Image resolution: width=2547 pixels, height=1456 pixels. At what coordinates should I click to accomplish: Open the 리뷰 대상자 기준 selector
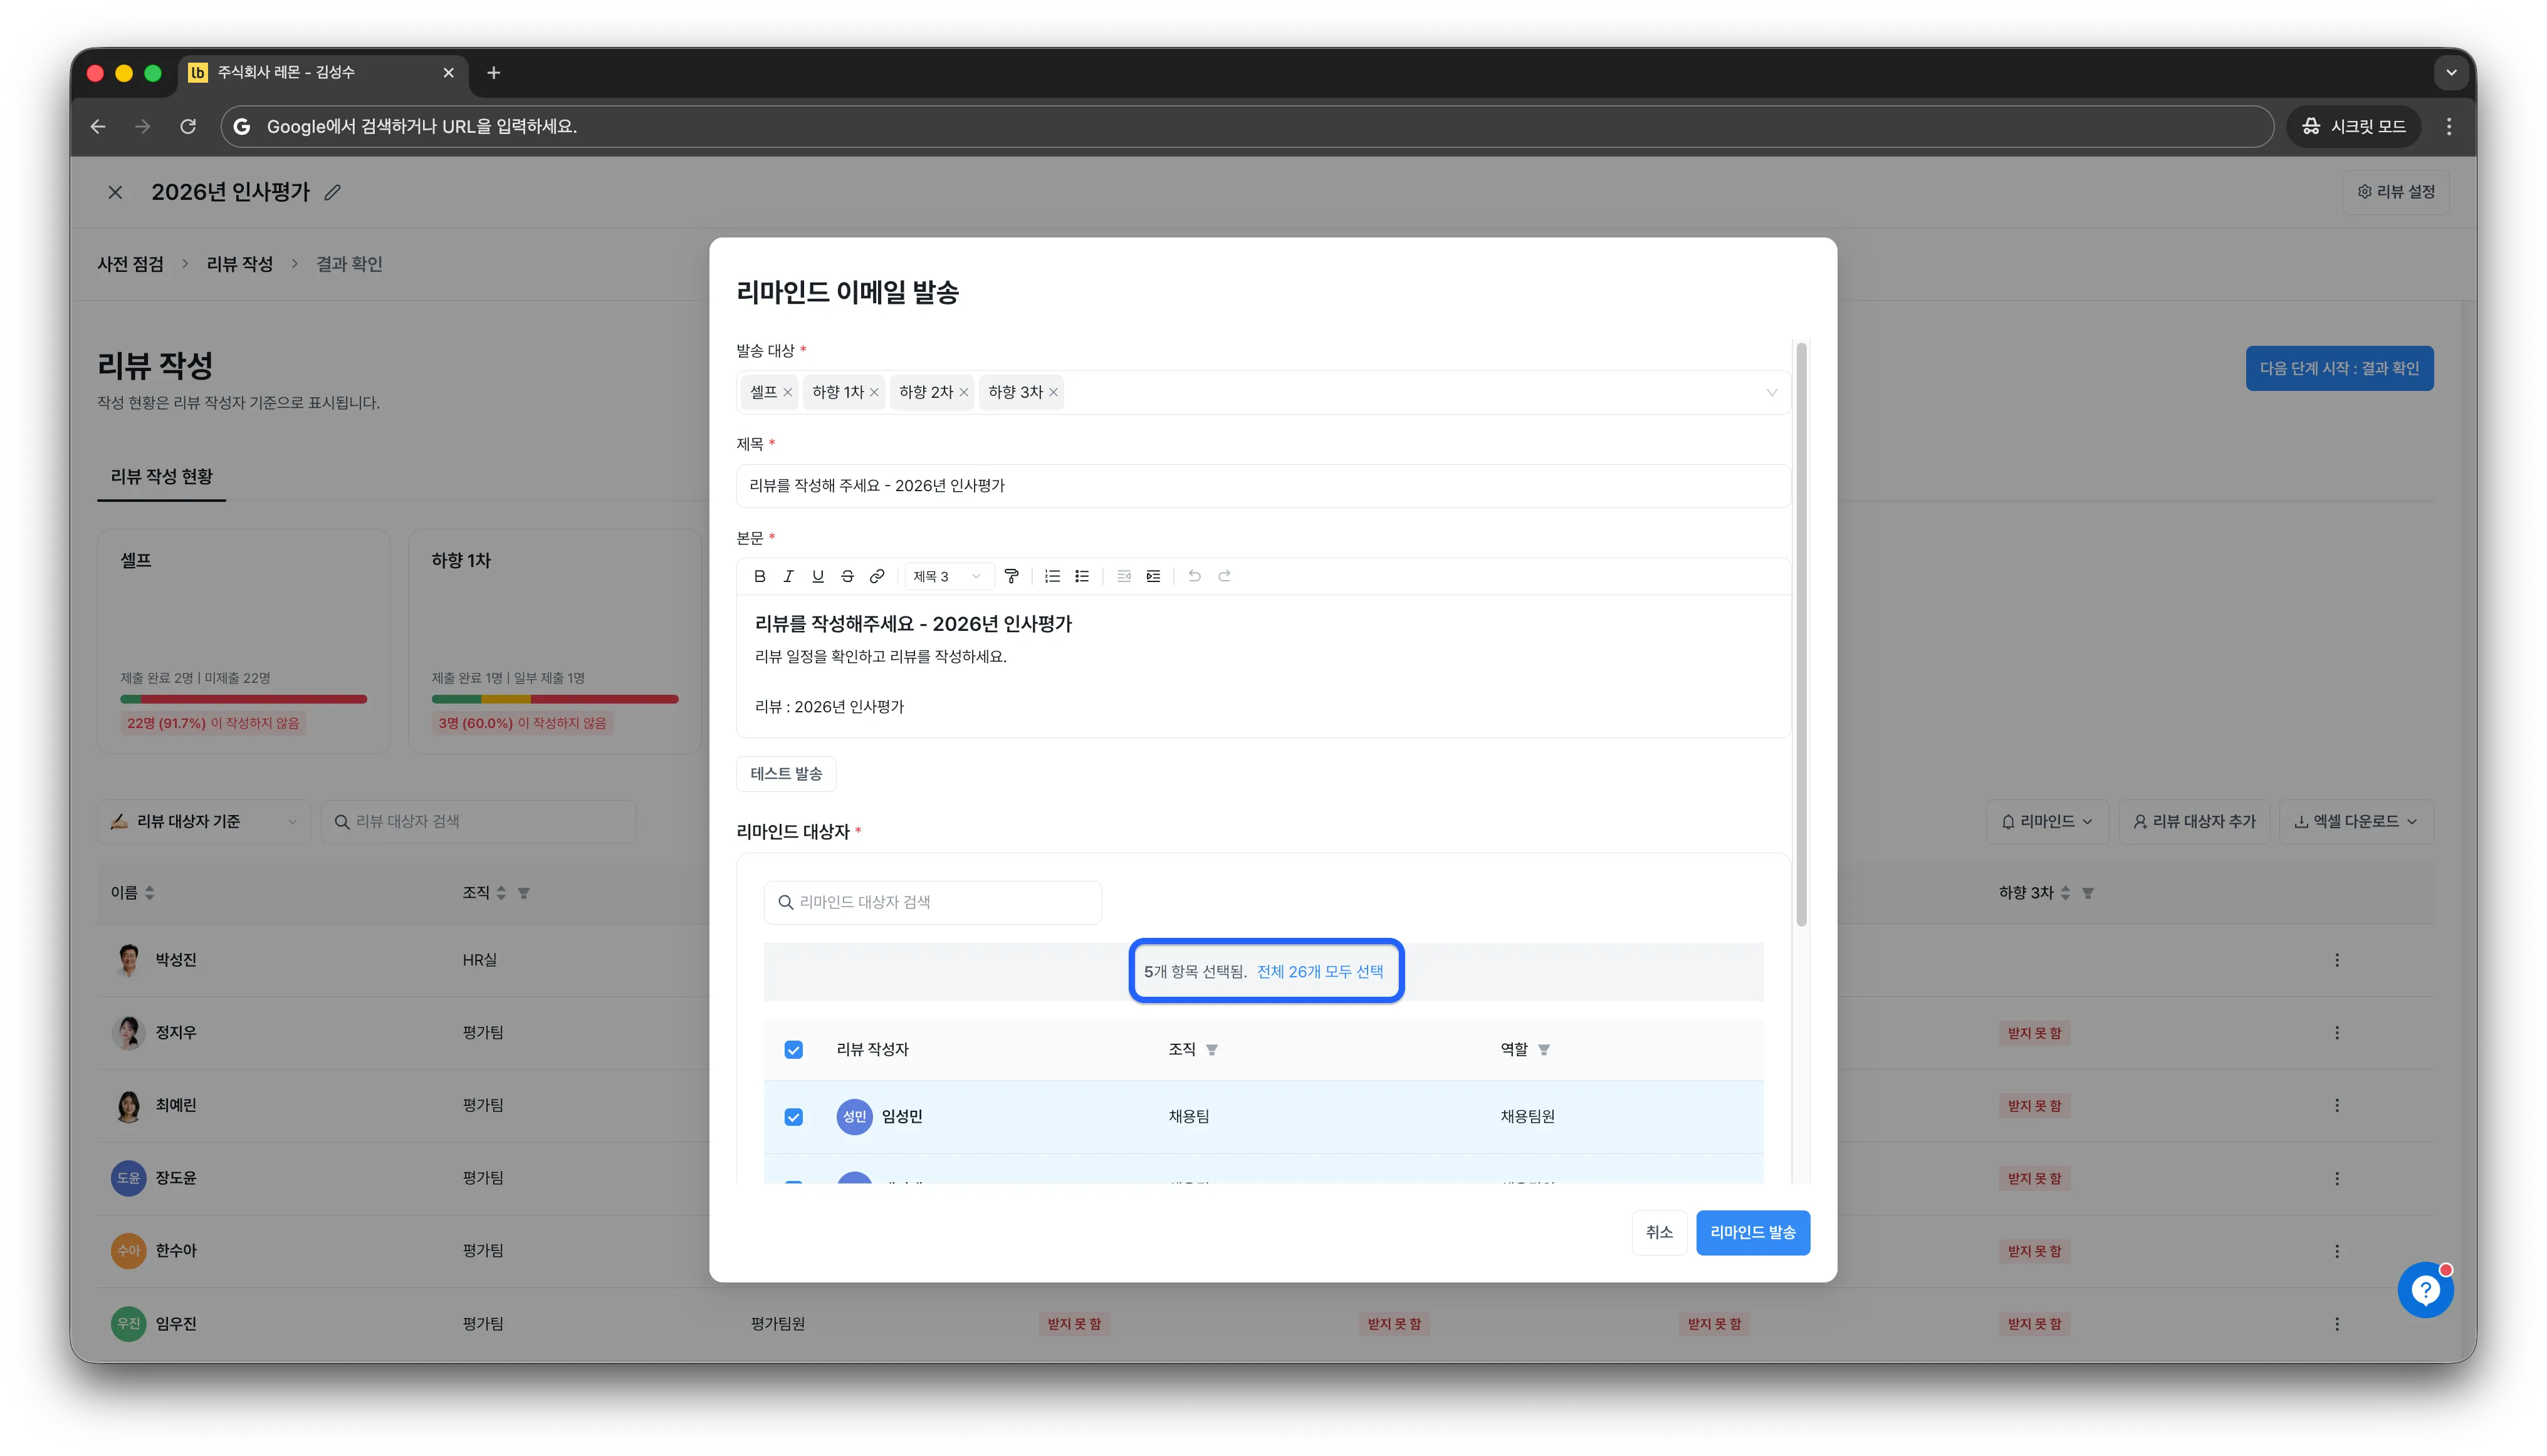[x=204, y=821]
